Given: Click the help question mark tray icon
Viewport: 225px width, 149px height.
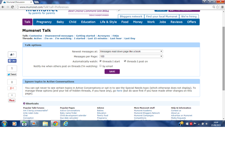Looking at the screenshot, I should coord(181,124).
